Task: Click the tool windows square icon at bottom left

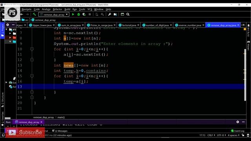Action: point(3,135)
